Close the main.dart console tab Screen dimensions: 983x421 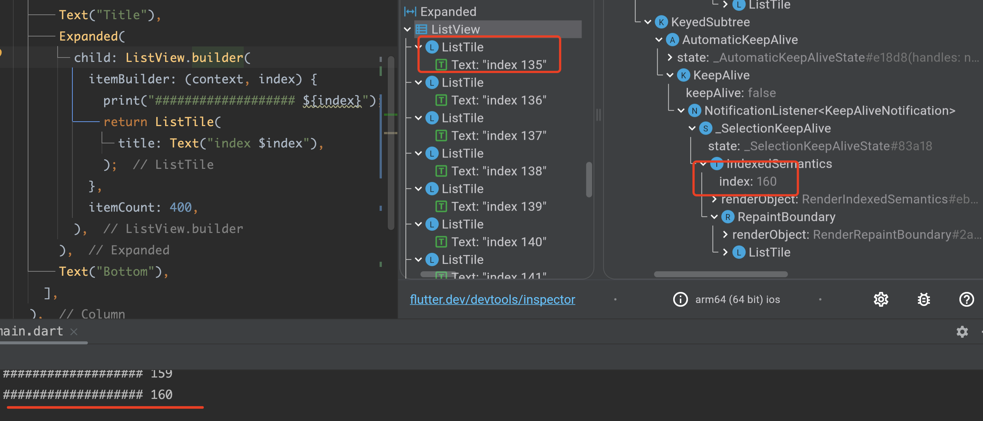point(74,332)
